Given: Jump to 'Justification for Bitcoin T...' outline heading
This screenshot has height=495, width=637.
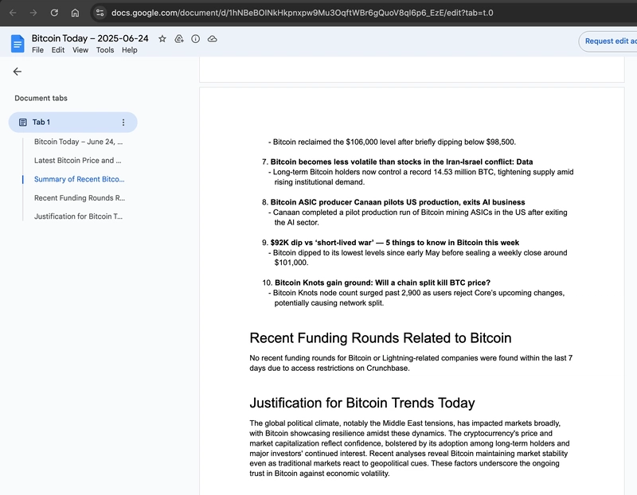Looking at the screenshot, I should coord(78,216).
